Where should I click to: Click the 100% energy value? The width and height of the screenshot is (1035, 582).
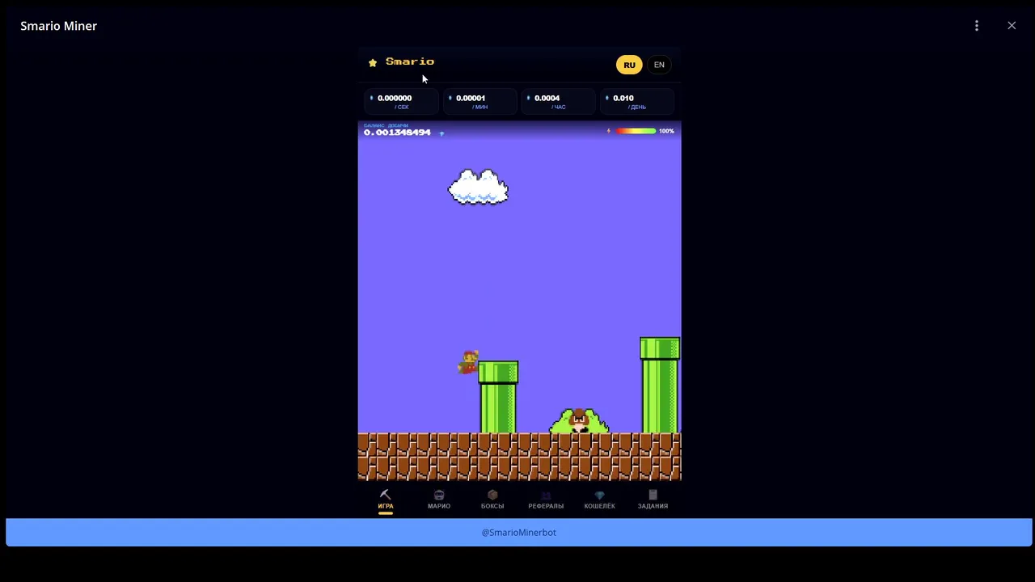tap(666, 131)
